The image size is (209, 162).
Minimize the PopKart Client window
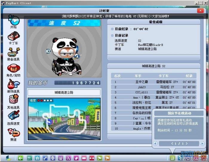196,3
